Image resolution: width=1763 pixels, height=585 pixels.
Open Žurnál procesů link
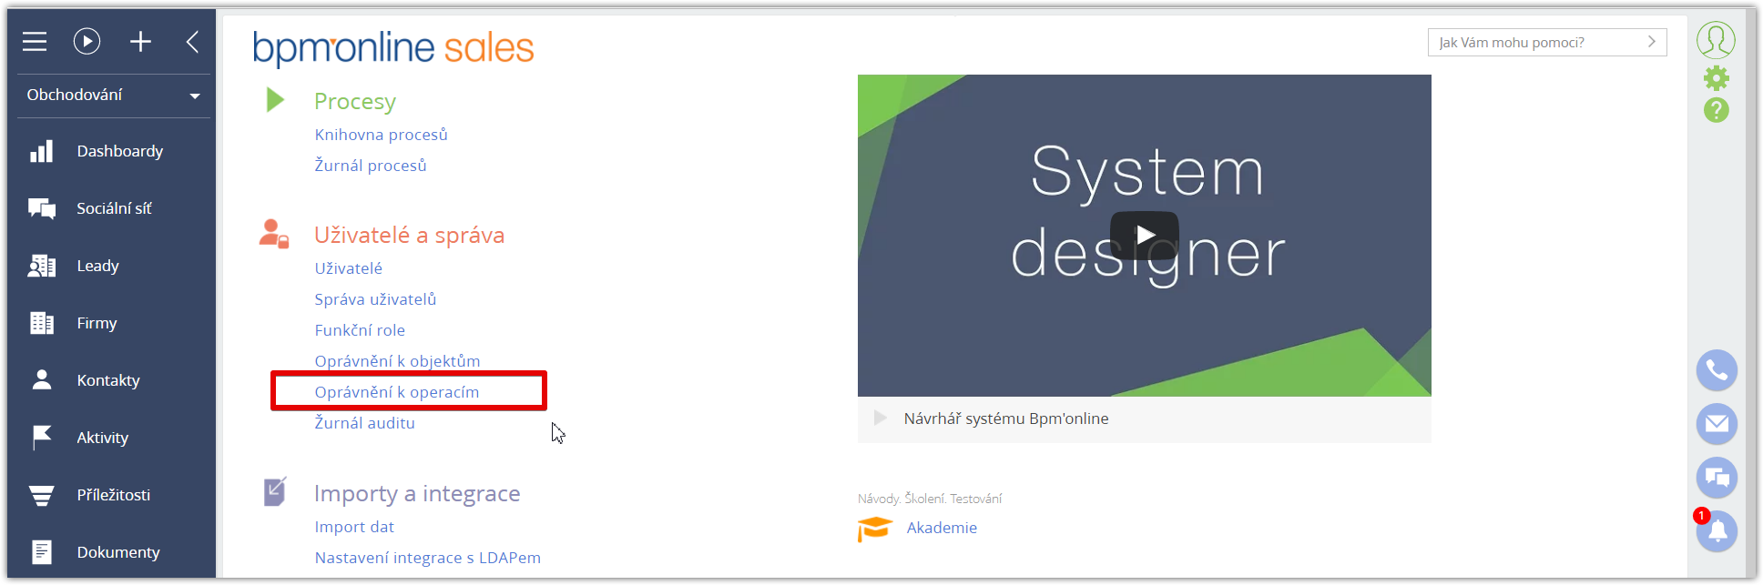point(371,166)
